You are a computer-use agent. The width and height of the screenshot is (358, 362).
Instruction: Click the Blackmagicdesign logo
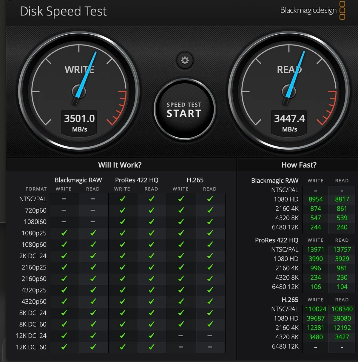[313, 10]
